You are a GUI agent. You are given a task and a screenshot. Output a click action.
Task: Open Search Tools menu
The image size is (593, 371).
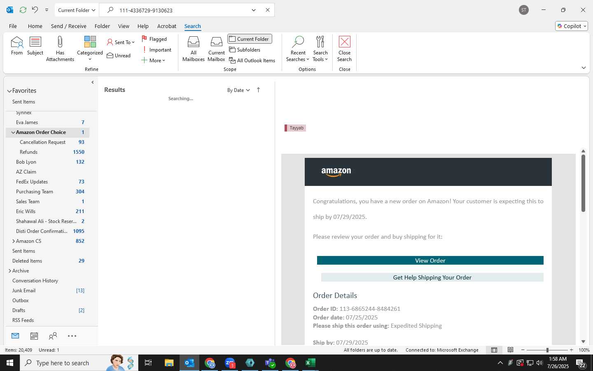[320, 49]
